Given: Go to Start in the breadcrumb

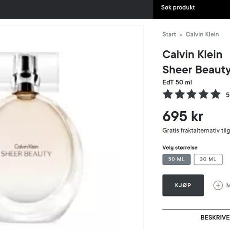Looking at the screenshot, I should [x=169, y=34].
